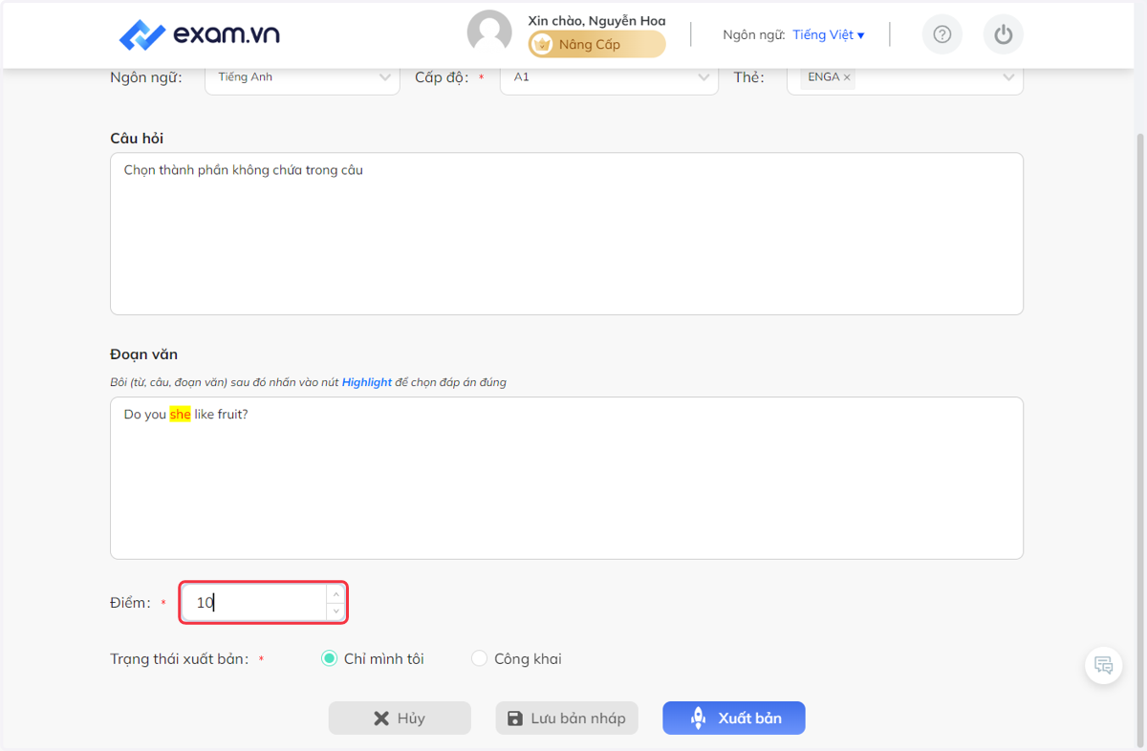Select the Công khai radio option
This screenshot has width=1147, height=751.
coord(479,658)
